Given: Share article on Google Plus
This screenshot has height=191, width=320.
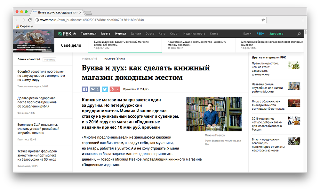Looking at the screenshot, I should click(115, 89).
